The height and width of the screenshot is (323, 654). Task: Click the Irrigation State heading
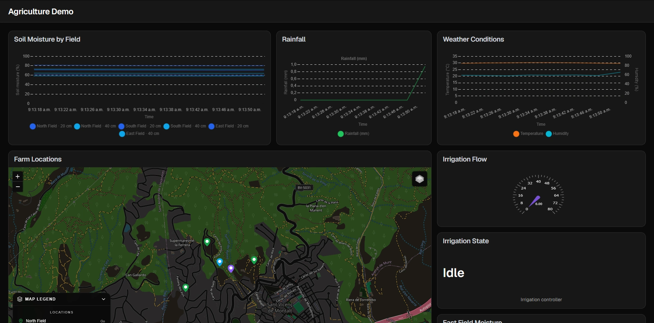tap(466, 241)
